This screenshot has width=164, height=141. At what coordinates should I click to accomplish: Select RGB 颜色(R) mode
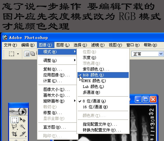tap(103, 75)
